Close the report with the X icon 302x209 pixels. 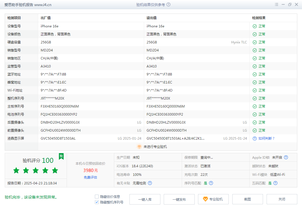click(296, 4)
